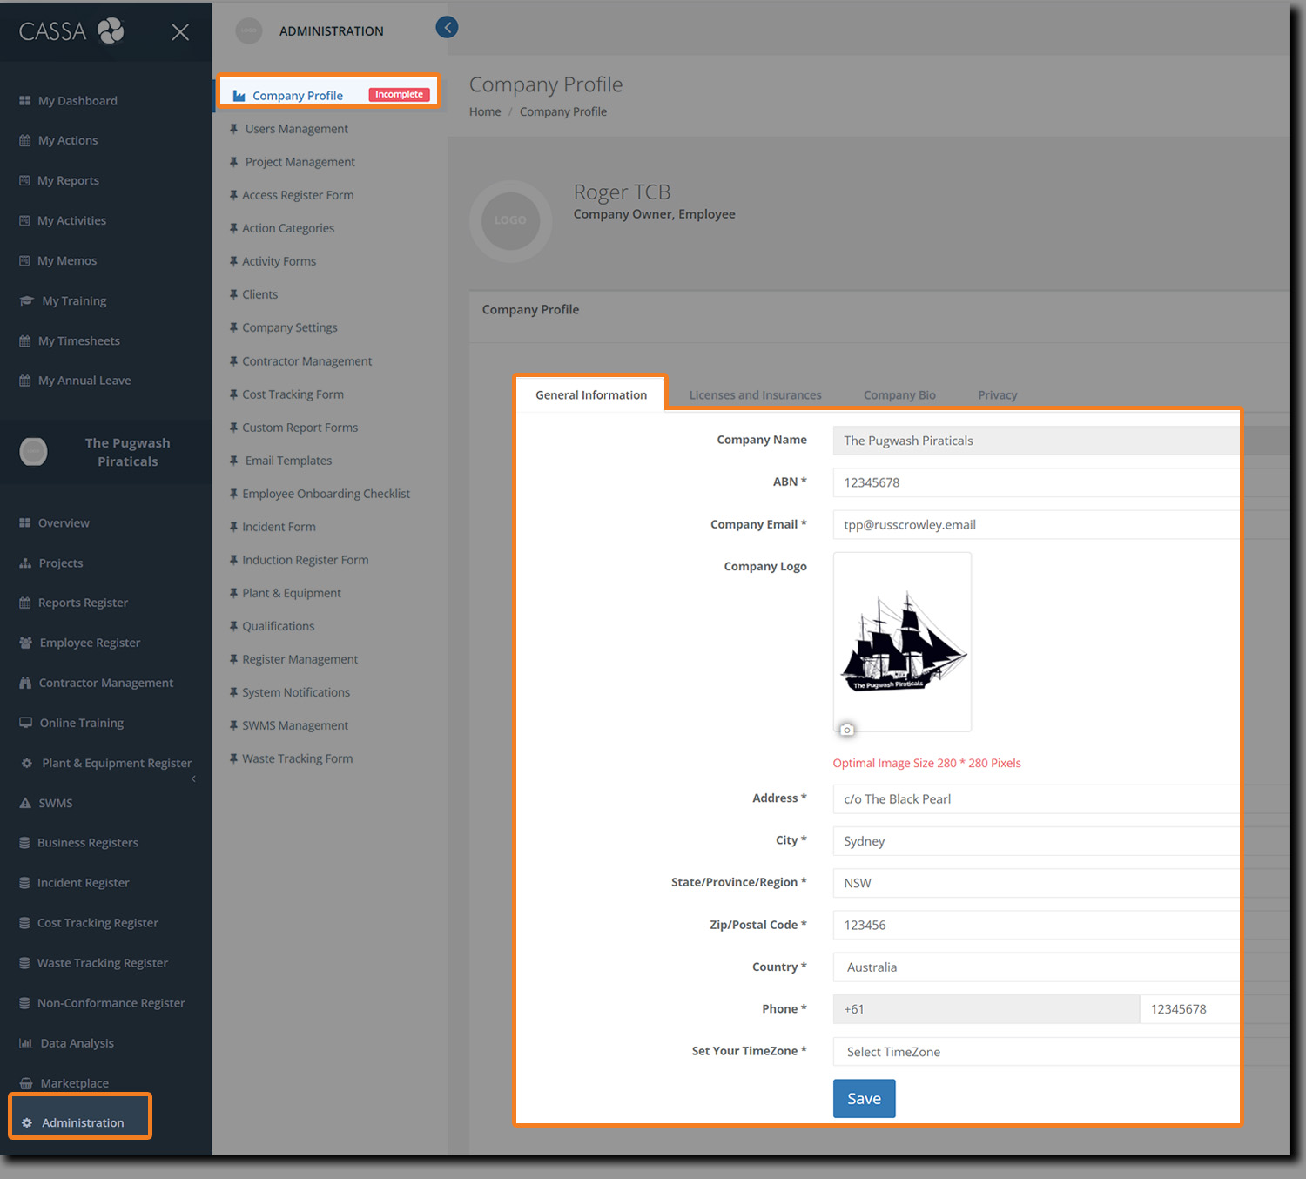This screenshot has height=1179, width=1306.
Task: Click the Business Registers database icon
Action: point(24,843)
